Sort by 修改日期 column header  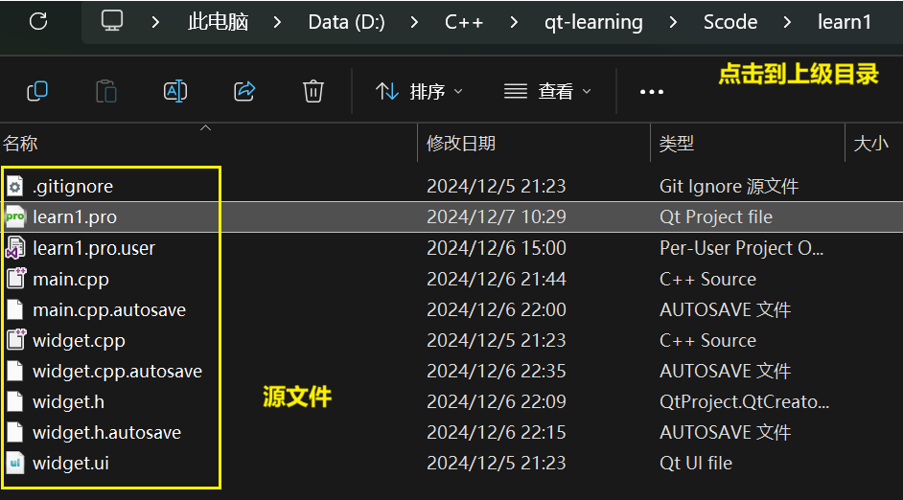461,144
